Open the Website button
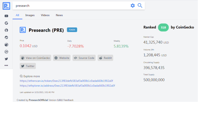Viewport: 207px width, 119px height. tap(62, 58)
